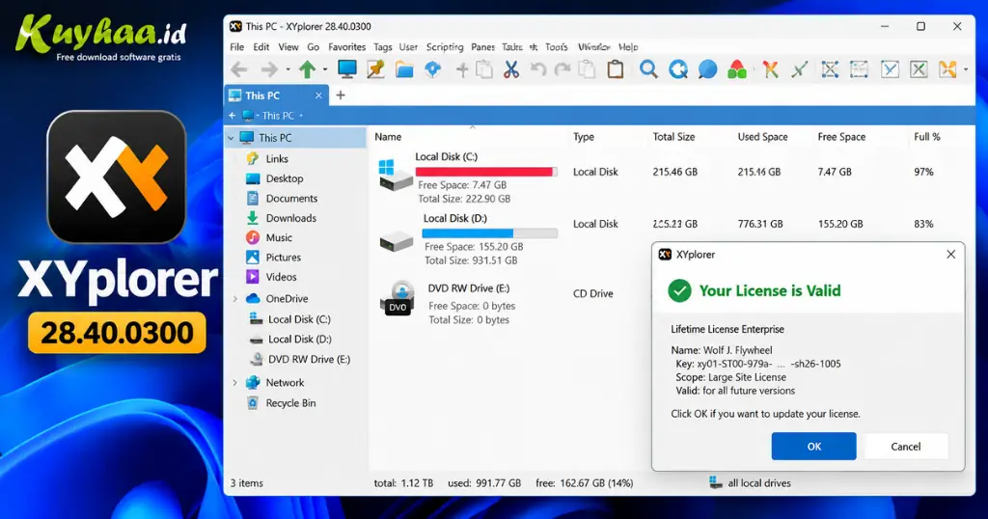The width and height of the screenshot is (988, 519).
Task: Select Videos in the folder tree
Action: point(281,277)
